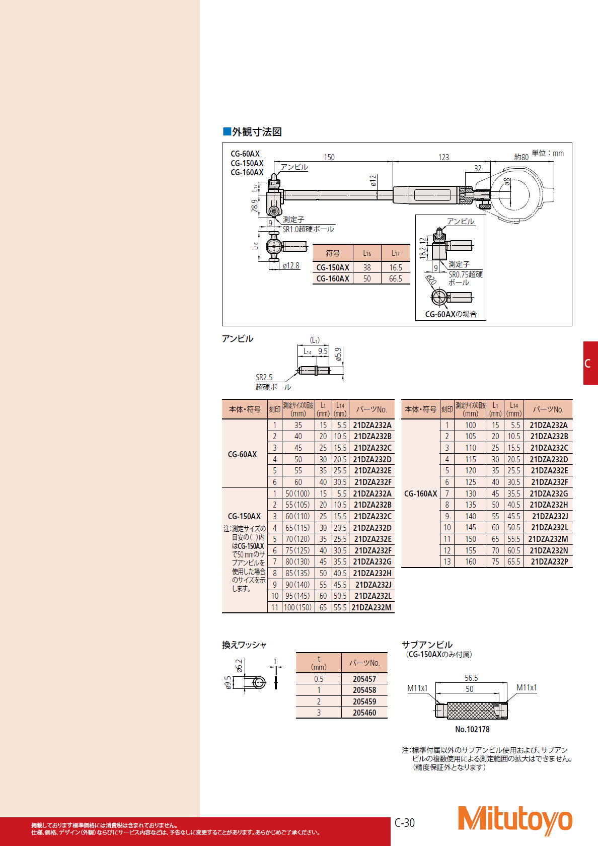The image size is (598, 846).
Task: Click the ø6.2 dimension on washer drawing
Action: coord(239,666)
